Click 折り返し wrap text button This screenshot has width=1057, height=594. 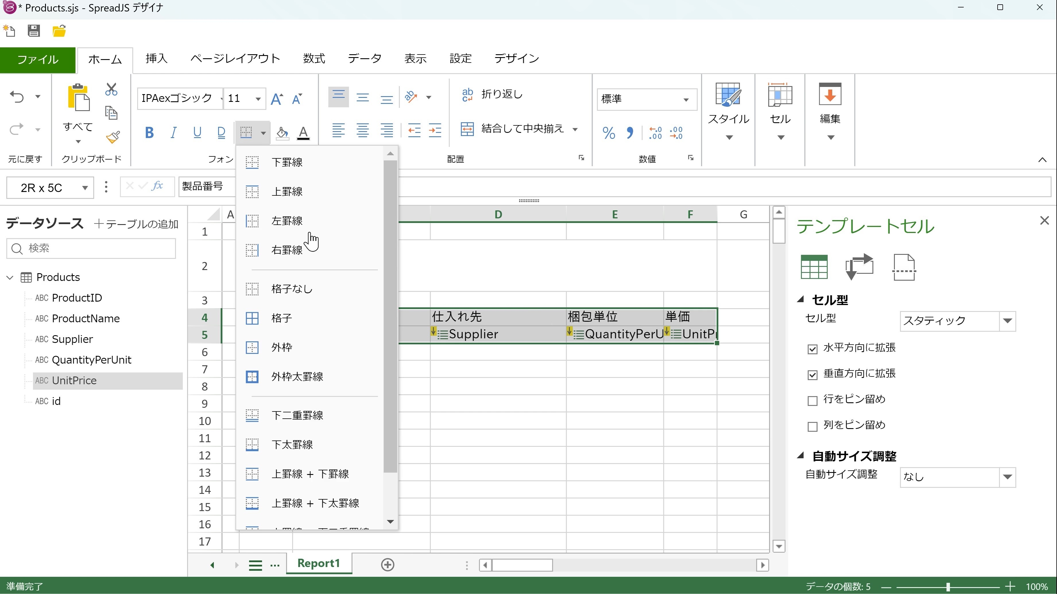click(x=492, y=94)
